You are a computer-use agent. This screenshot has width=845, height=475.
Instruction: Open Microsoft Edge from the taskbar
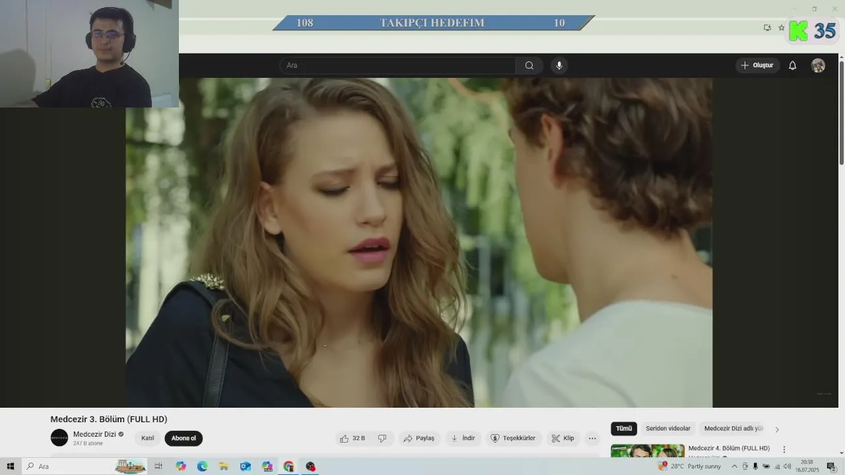[x=203, y=466]
